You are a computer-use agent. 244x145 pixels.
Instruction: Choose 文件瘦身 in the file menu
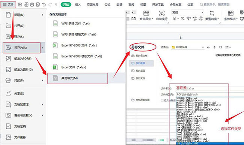pos(24,137)
